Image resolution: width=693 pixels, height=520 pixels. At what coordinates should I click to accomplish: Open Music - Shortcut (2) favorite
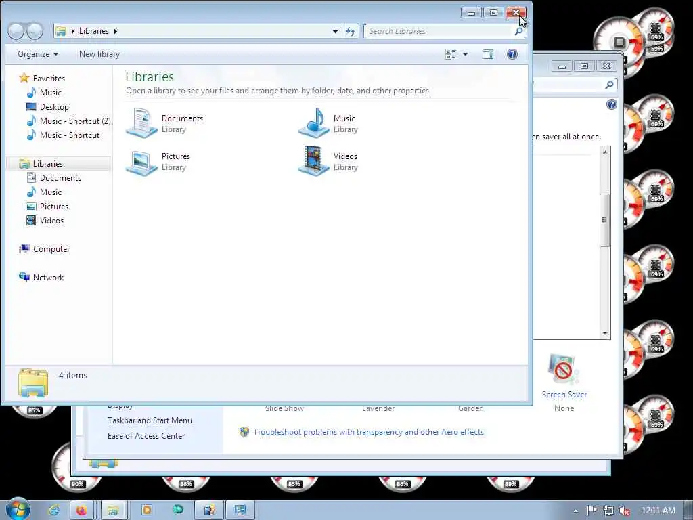tap(74, 121)
